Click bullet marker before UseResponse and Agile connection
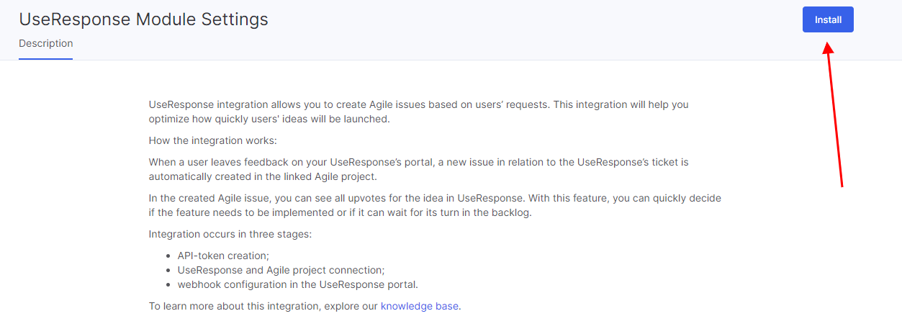This screenshot has height=329, width=902. click(168, 271)
